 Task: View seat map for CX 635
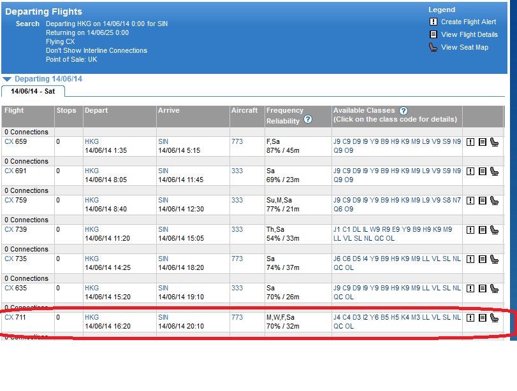click(x=494, y=288)
